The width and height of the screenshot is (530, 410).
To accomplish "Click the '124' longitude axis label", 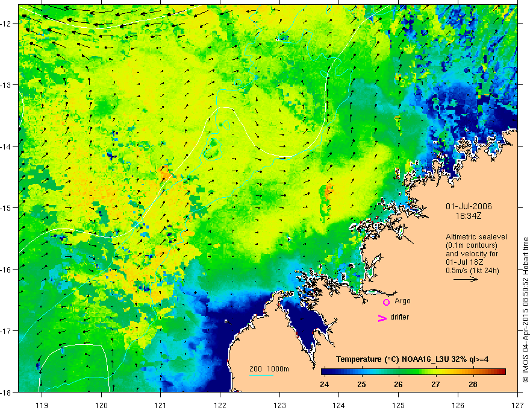I will [x=339, y=405].
